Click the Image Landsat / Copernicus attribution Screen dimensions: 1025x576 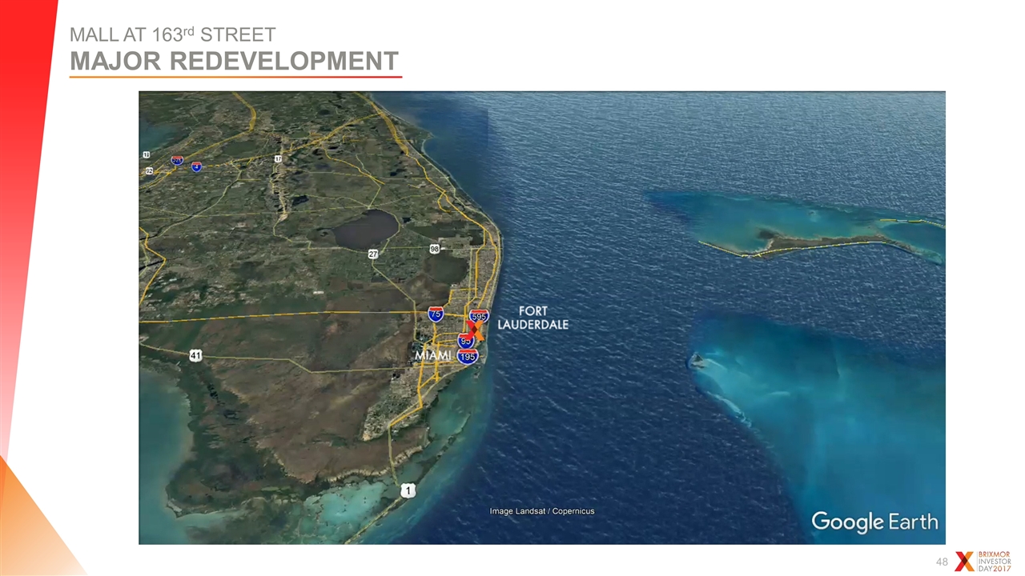coord(542,511)
